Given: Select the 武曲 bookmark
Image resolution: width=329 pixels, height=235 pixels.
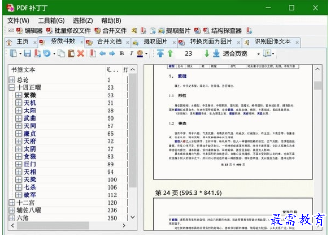Looking at the screenshot, I should pos(29,118).
